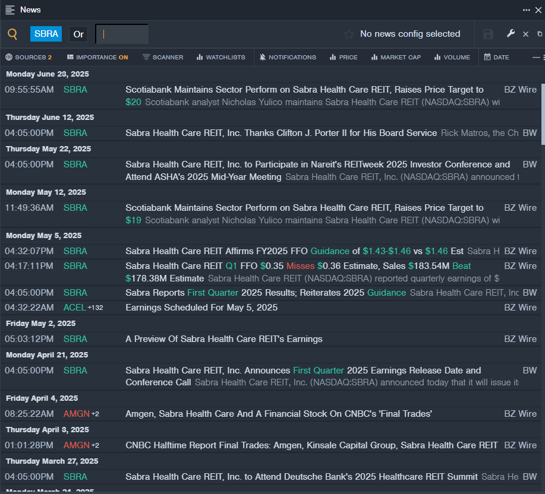Click the ACEL ticker symbol

tap(75, 308)
